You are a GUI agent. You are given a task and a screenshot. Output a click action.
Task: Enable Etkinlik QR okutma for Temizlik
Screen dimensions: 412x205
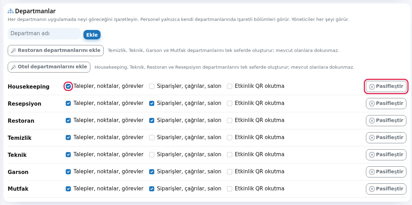(230, 138)
